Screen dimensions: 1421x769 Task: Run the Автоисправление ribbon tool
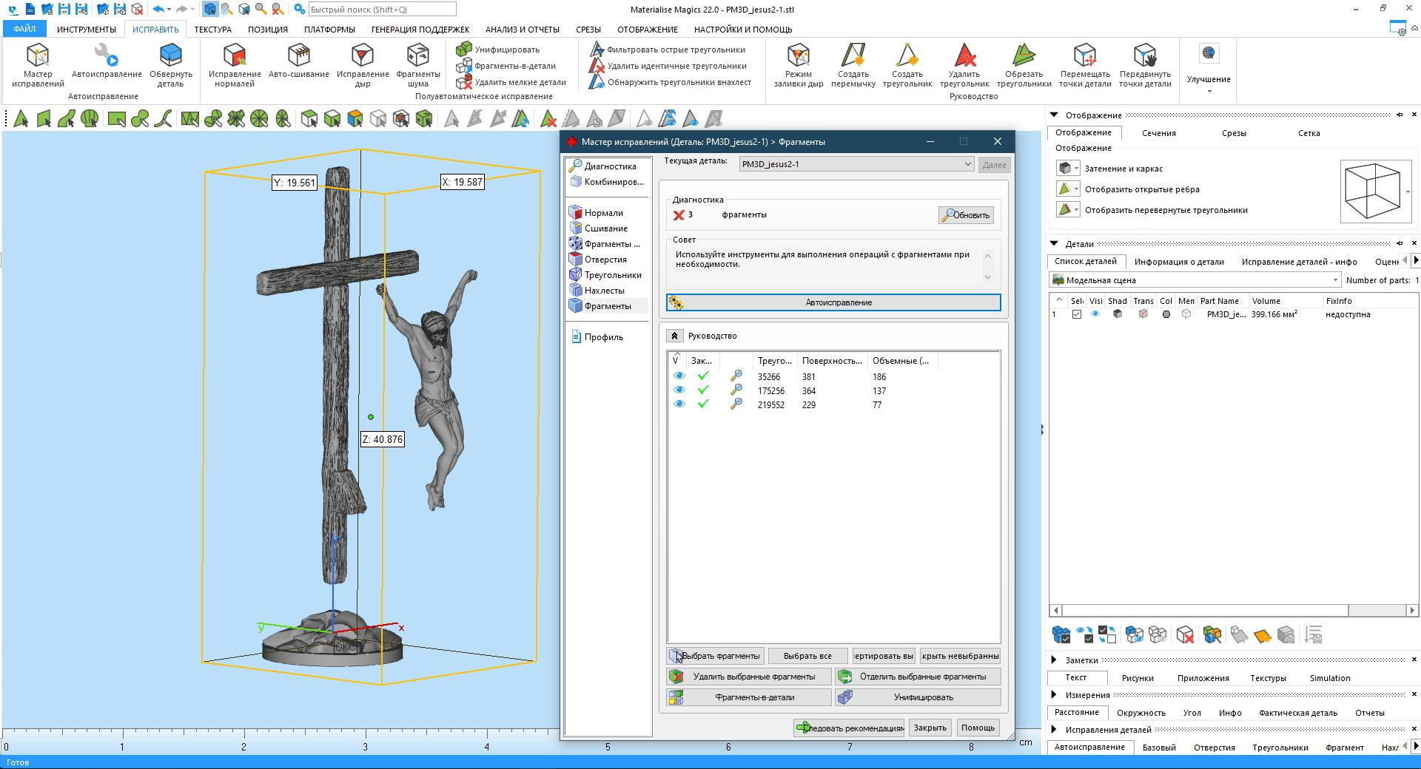[107, 61]
